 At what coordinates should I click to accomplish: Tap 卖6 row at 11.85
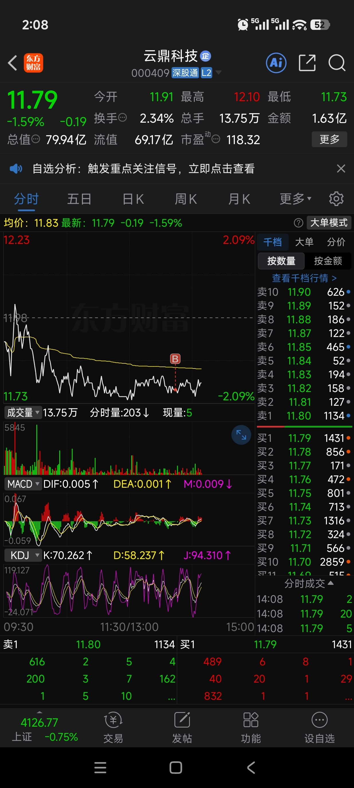pos(304,347)
